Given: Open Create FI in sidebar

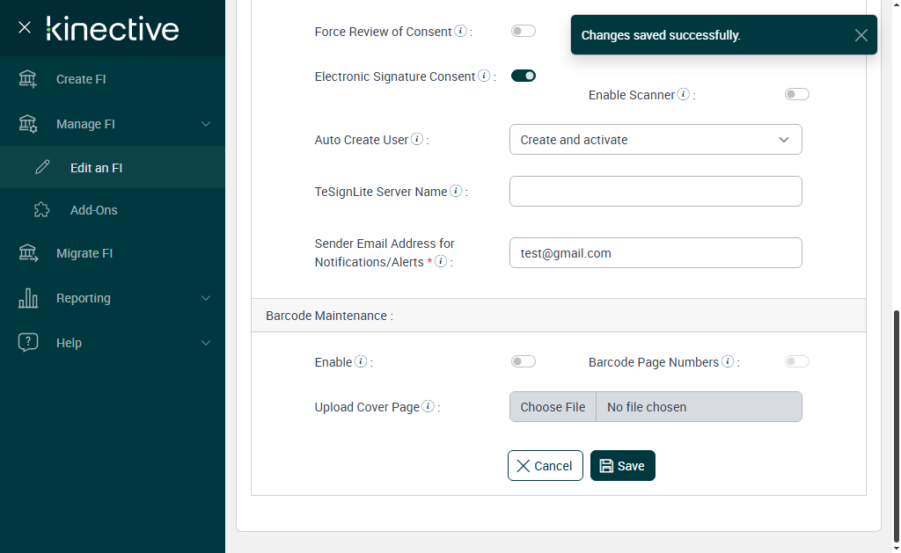Looking at the screenshot, I should [x=113, y=79].
